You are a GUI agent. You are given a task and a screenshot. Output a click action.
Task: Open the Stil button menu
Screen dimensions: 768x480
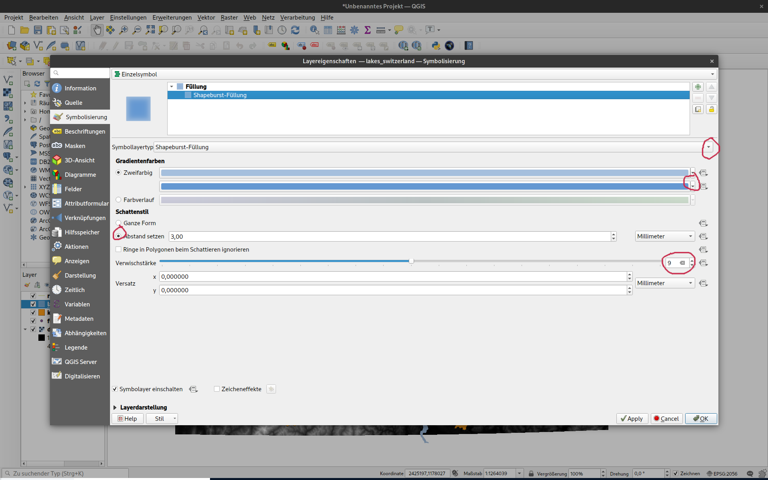[162, 418]
